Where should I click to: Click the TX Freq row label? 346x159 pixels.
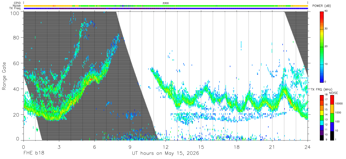click(x=15, y=8)
